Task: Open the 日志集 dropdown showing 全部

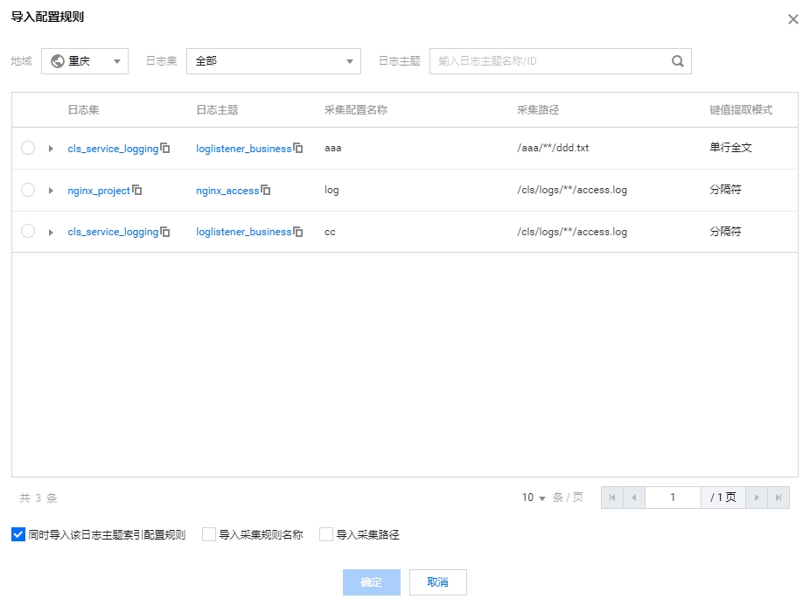Action: point(273,61)
